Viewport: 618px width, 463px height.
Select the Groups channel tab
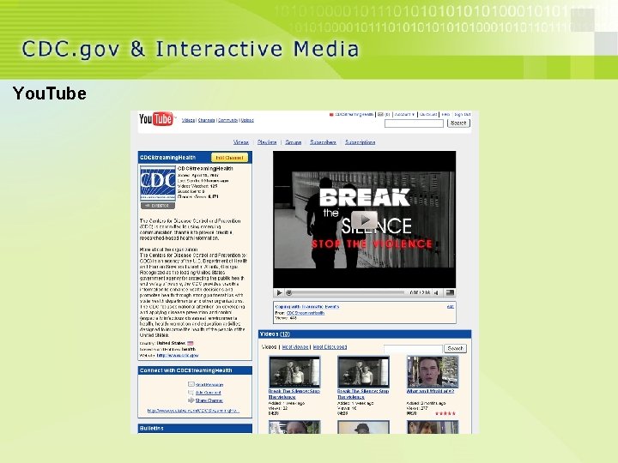pyautogui.click(x=293, y=142)
